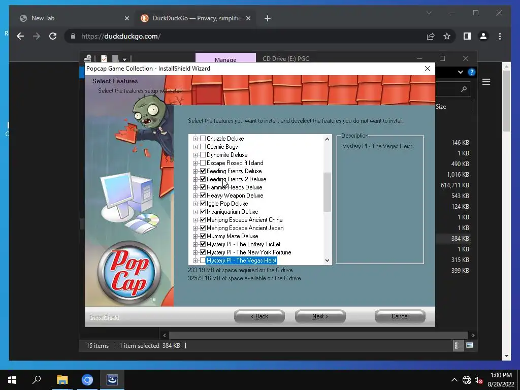Sort by Size column header
The image size is (520, 390).
pyautogui.click(x=441, y=107)
